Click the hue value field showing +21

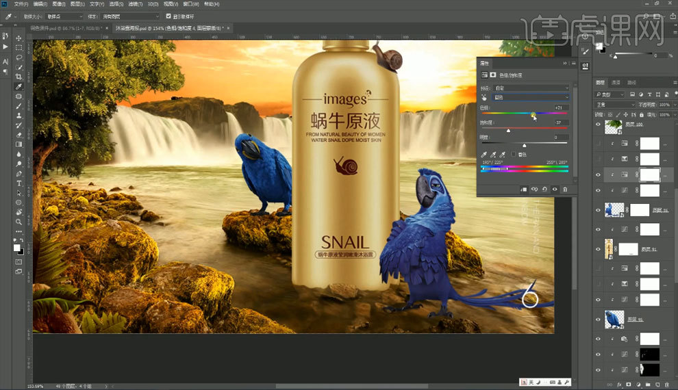coord(560,107)
